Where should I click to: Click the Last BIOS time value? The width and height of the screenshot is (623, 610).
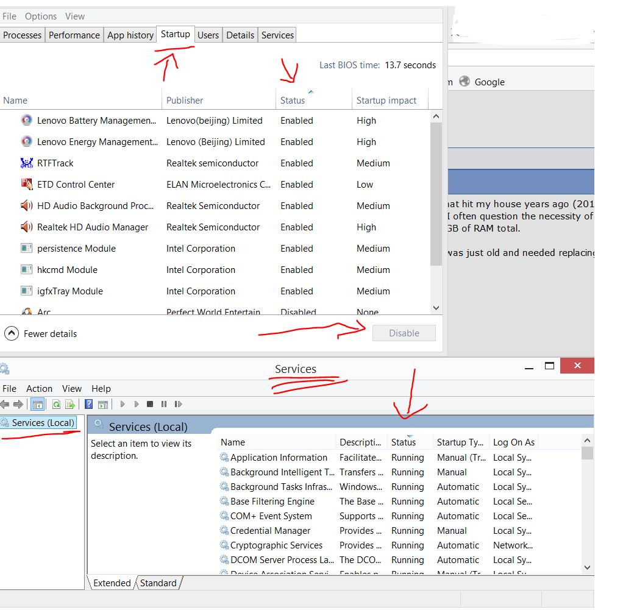(410, 65)
